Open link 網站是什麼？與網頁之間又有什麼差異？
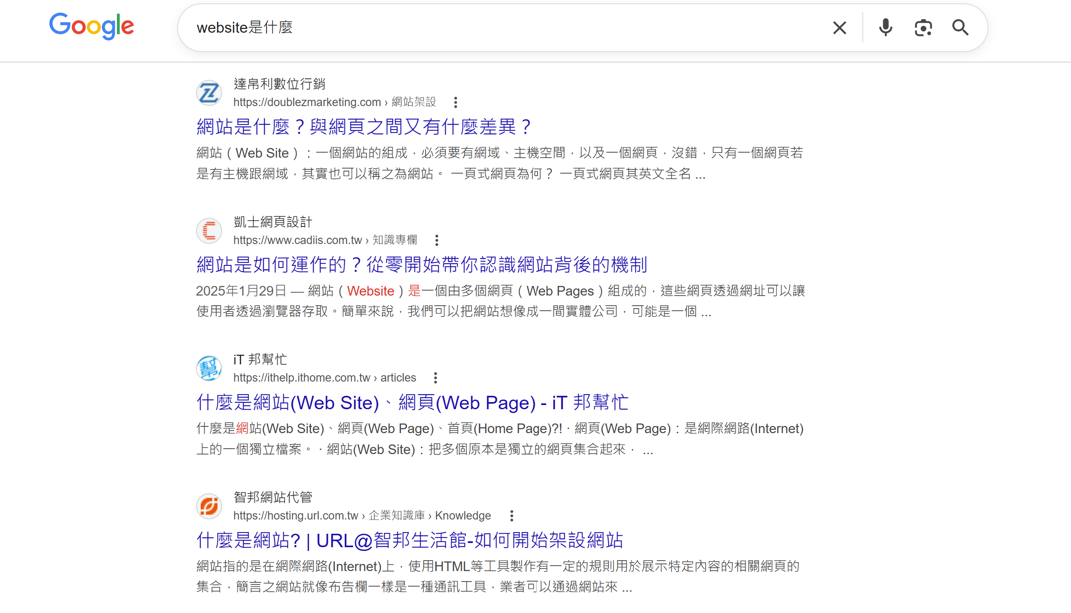The width and height of the screenshot is (1071, 613). (364, 127)
